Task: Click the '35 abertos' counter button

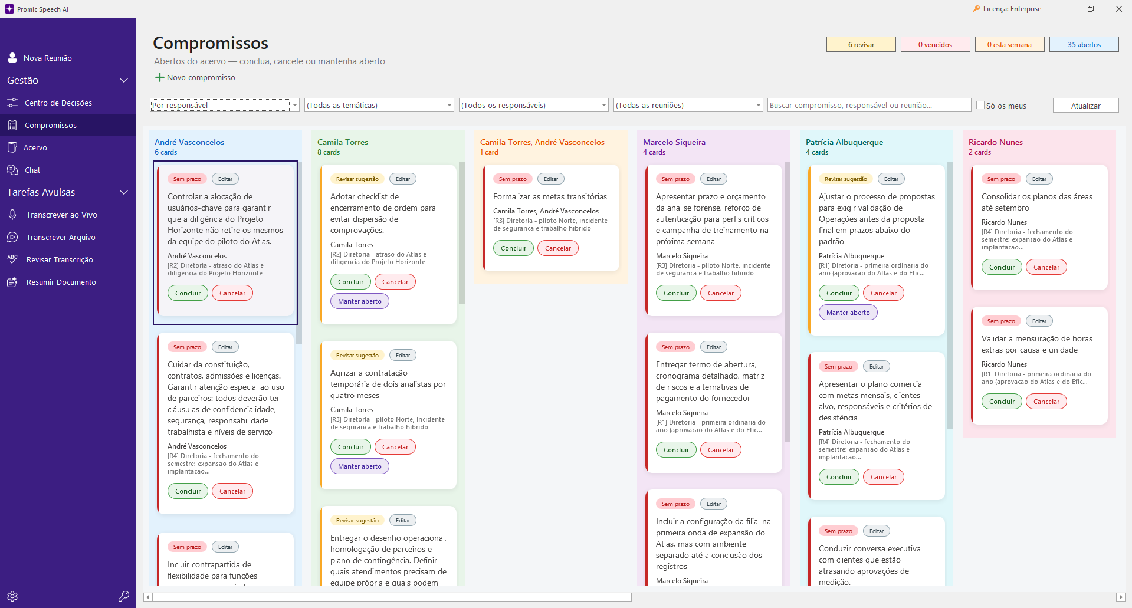Action: point(1084,44)
